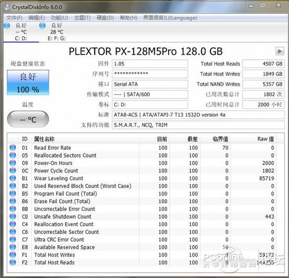Click status orb for Read Error Rate
The height and width of the screenshot is (278, 289).
coord(13,148)
